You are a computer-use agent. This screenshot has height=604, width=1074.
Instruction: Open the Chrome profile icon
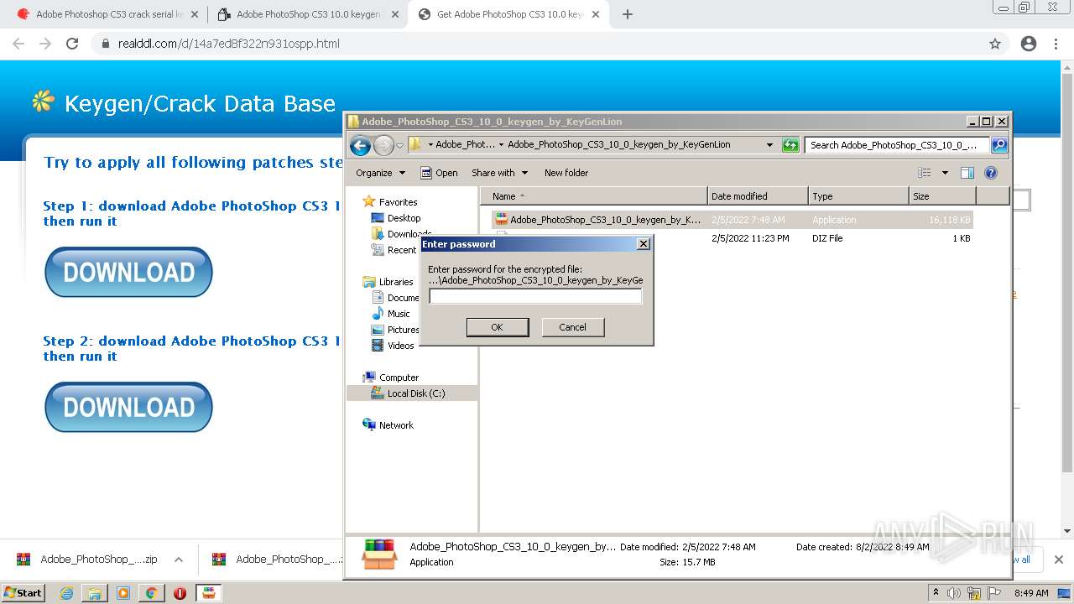(x=1029, y=44)
